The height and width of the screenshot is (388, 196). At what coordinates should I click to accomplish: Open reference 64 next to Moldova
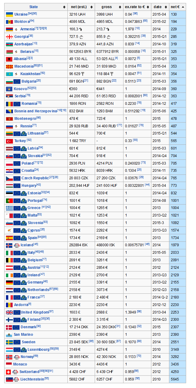click(x=32, y=21)
